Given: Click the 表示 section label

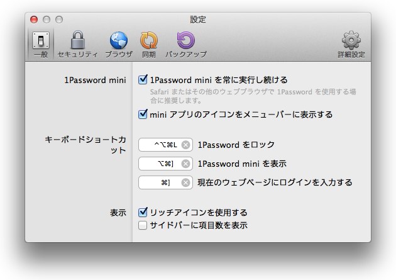Looking at the screenshot, I should 118,213.
